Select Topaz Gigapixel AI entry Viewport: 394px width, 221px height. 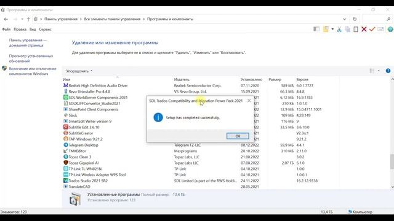84,163
